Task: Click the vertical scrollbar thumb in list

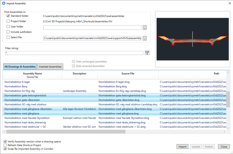Action: (x=228, y=99)
